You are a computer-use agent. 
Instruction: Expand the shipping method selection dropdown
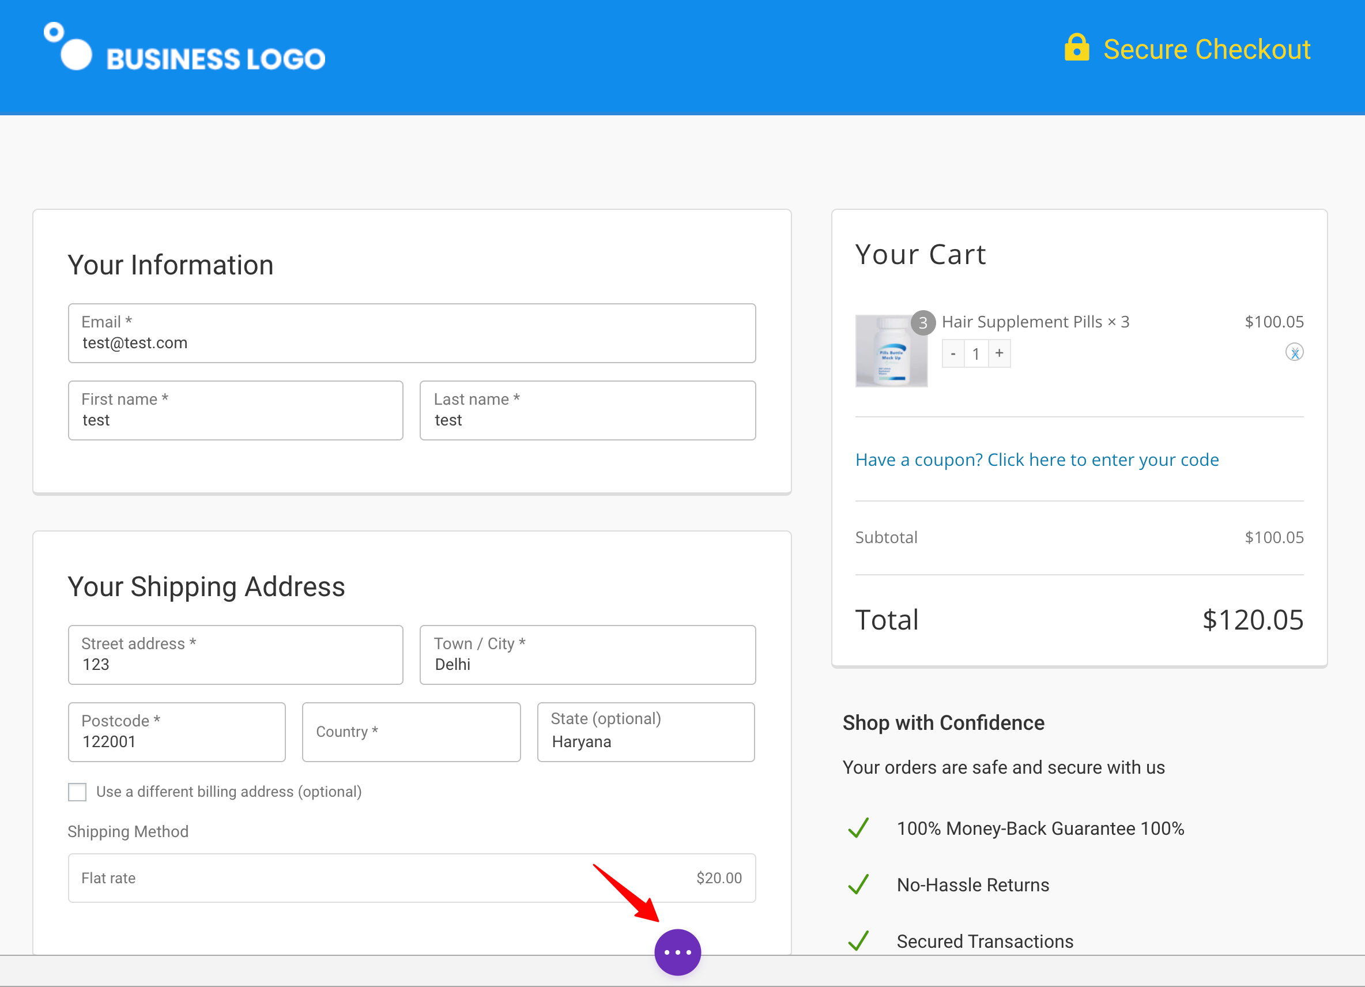click(411, 878)
